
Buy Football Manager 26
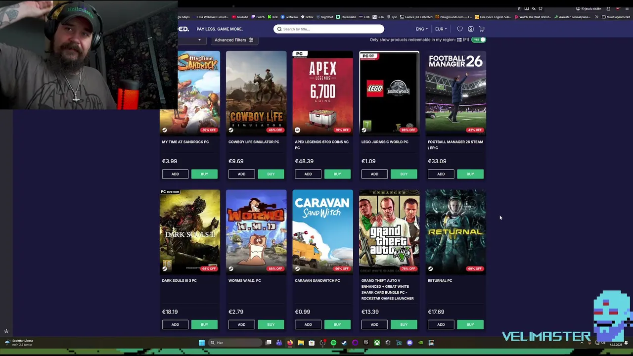[x=470, y=174]
